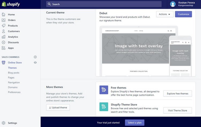The image size is (201, 127).
Task: Open Settings at sidebar bottom
Action: [x=12, y=123]
